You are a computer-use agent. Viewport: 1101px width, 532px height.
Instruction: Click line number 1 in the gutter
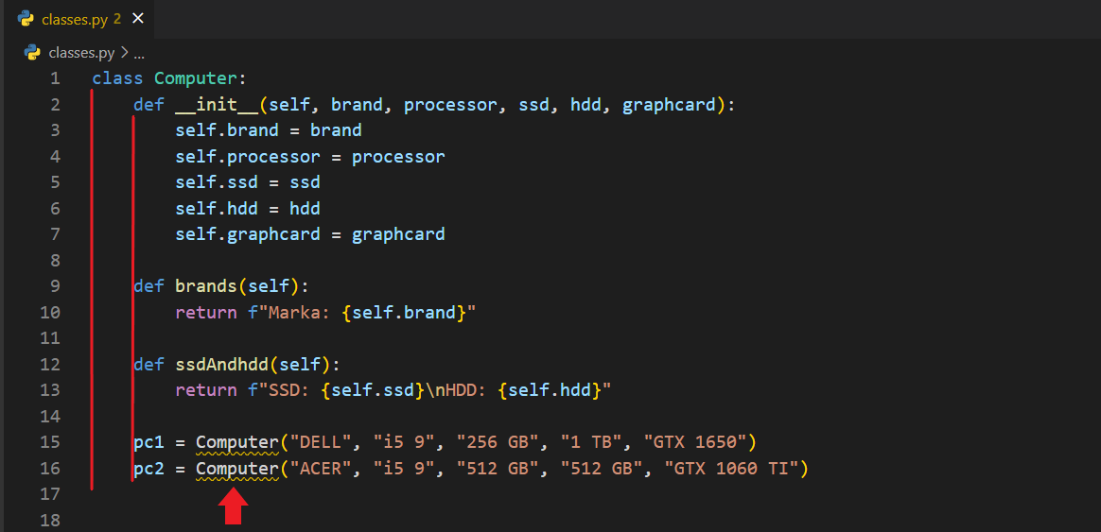pyautogui.click(x=55, y=78)
